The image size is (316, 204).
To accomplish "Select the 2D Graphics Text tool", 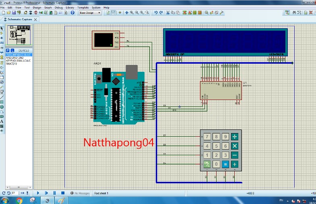I will point(2,121).
